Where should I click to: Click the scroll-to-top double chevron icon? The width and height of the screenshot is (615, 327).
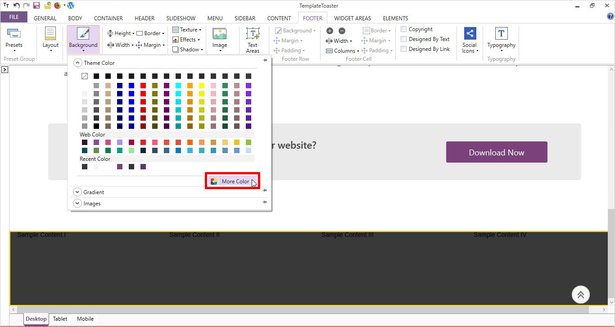pyautogui.click(x=580, y=295)
